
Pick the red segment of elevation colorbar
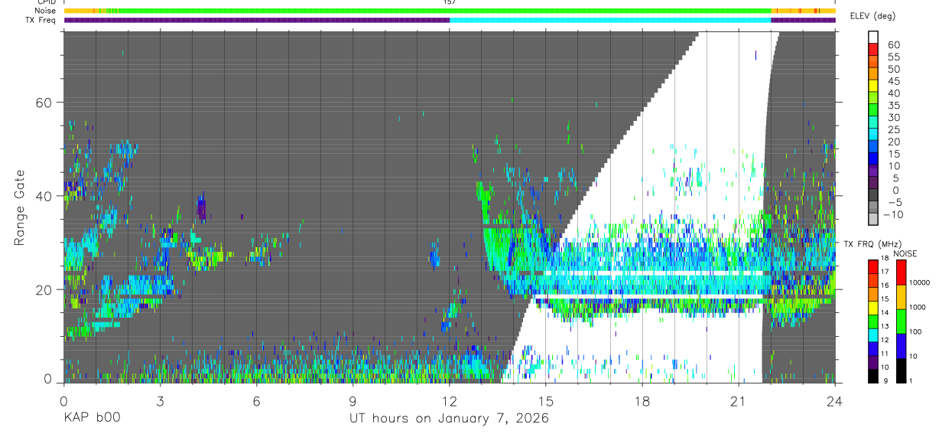[873, 49]
